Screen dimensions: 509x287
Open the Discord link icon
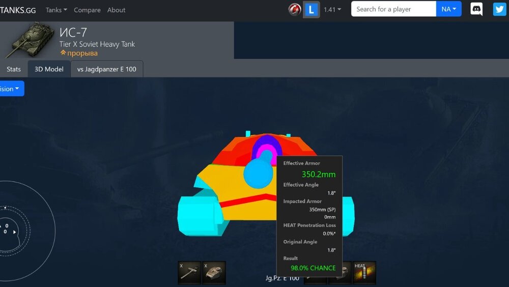click(x=476, y=9)
